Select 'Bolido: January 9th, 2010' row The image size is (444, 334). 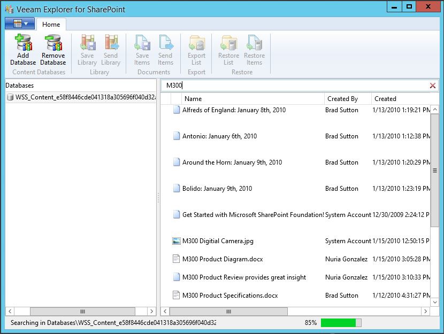217,189
